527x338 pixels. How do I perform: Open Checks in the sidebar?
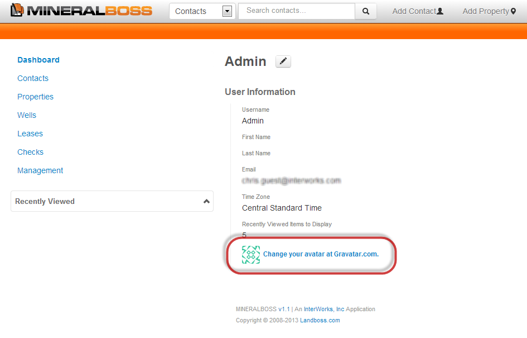coord(31,152)
